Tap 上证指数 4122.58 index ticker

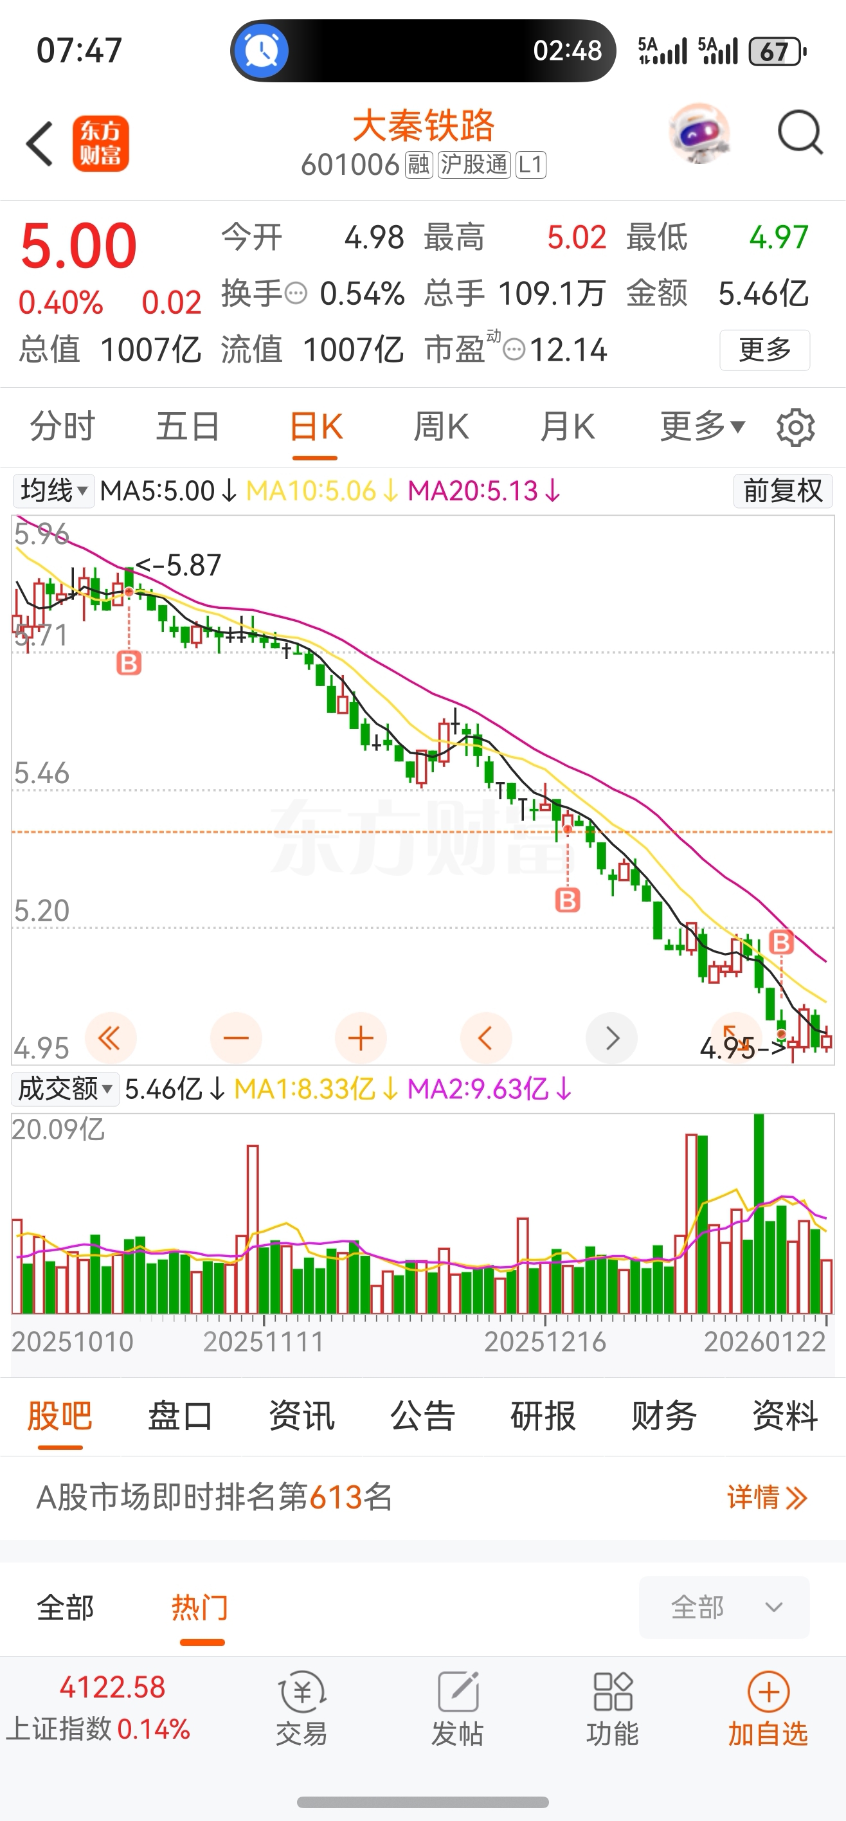click(99, 1708)
